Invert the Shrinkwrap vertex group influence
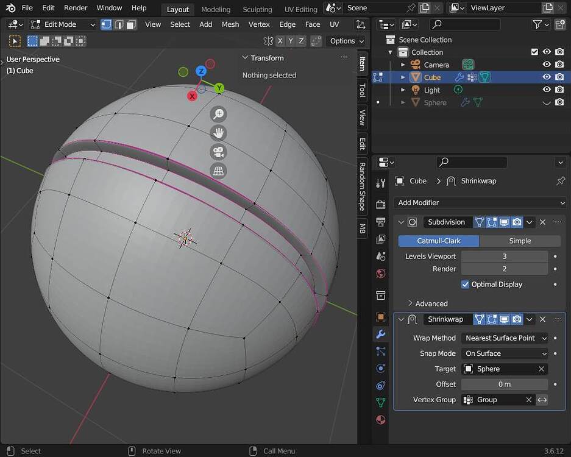 pyautogui.click(x=542, y=400)
